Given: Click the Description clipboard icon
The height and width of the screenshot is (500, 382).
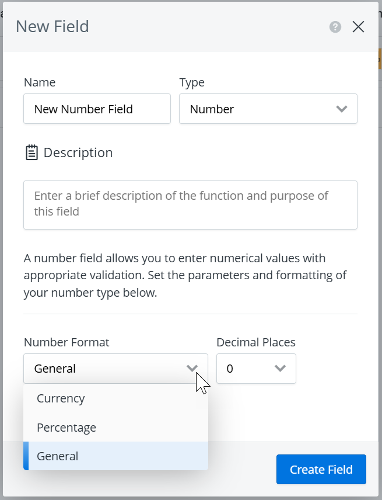Looking at the screenshot, I should point(32,152).
